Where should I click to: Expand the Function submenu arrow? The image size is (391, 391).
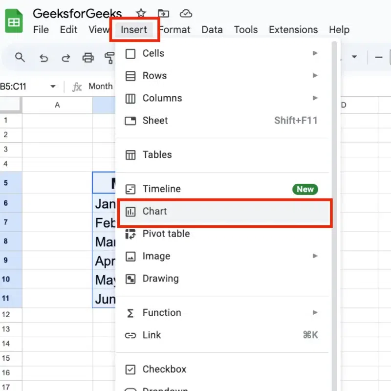click(x=315, y=312)
